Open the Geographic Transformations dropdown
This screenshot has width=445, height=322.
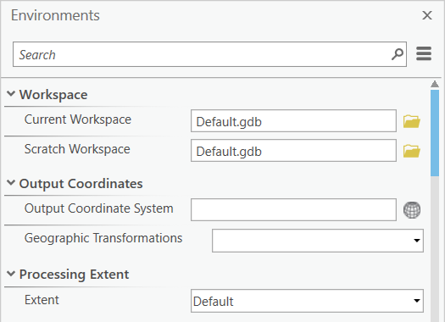318,241
